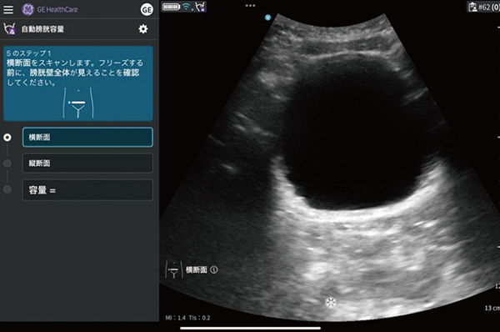Select the 縦断面 step button
The width and height of the screenshot is (500, 332).
pyautogui.click(x=87, y=163)
